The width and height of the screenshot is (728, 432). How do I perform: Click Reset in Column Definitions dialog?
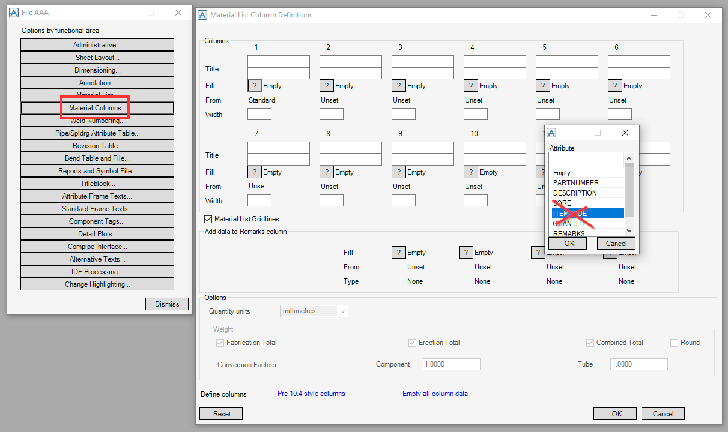222,414
